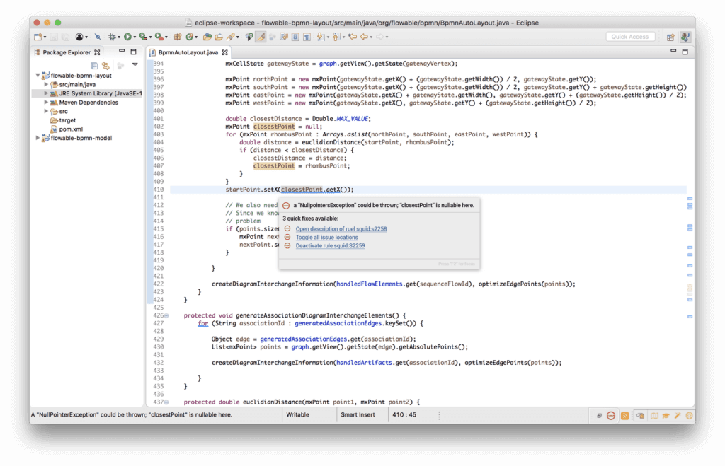The height and width of the screenshot is (466, 725).
Task: Toggle Link with Editor in Package Explorer
Action: click(105, 65)
